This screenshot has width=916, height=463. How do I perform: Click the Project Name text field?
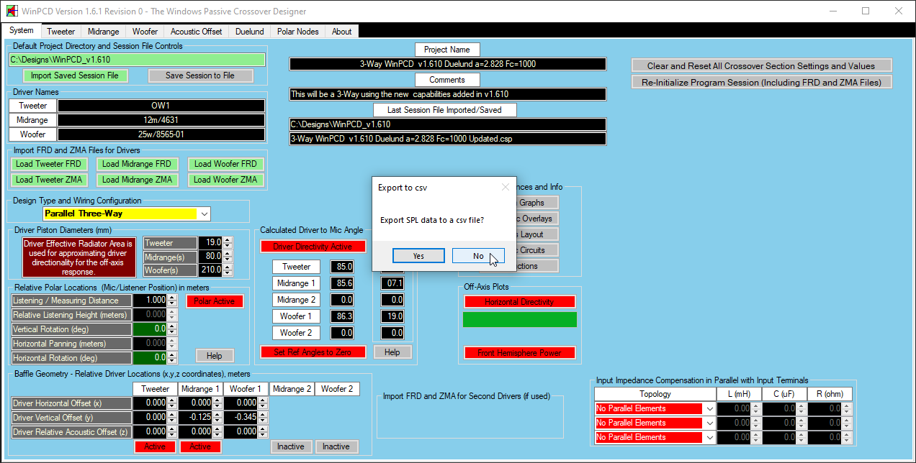(x=447, y=64)
